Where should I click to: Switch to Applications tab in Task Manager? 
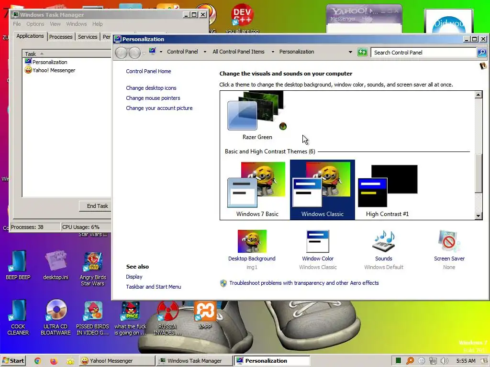pyautogui.click(x=30, y=36)
